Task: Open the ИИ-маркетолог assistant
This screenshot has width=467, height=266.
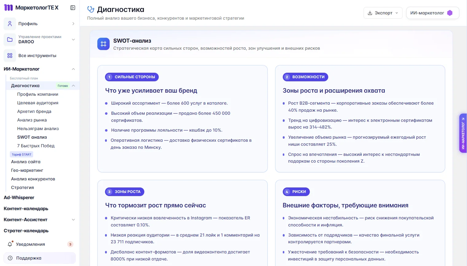Action: click(432, 13)
